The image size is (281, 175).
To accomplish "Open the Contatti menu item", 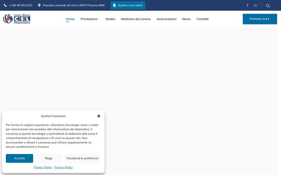I will [203, 19].
